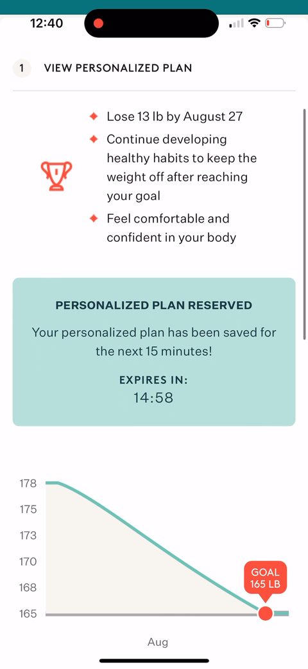Tap the Personalized Plan Reserved banner
The height and width of the screenshot is (669, 308).
(x=154, y=352)
